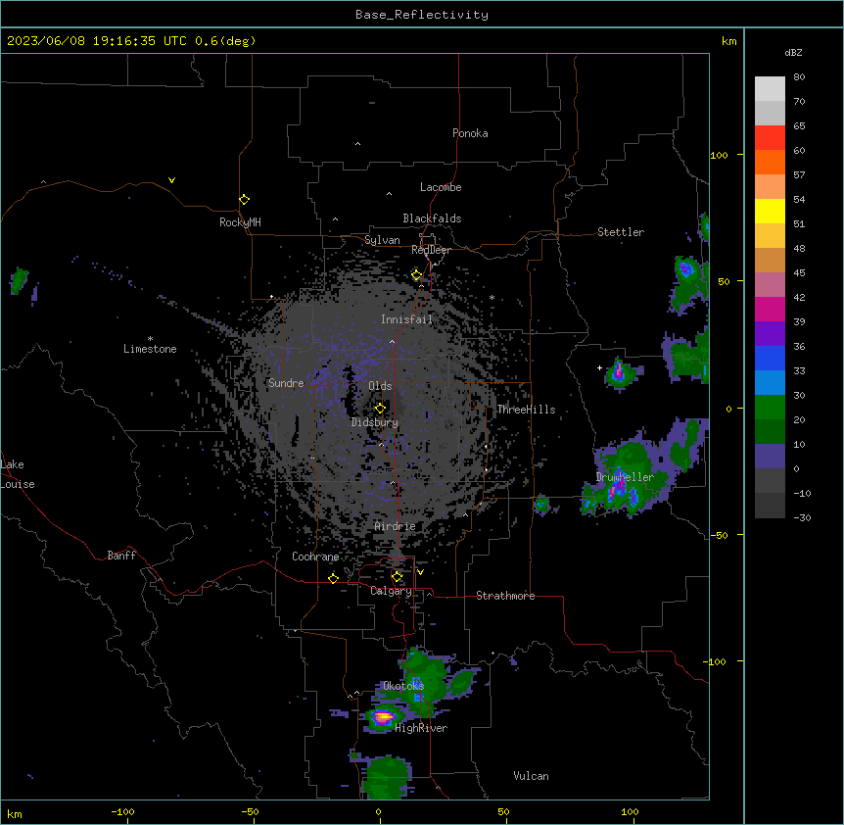Click the yellow V marker east of Calgary
The height and width of the screenshot is (825, 844).
click(420, 572)
